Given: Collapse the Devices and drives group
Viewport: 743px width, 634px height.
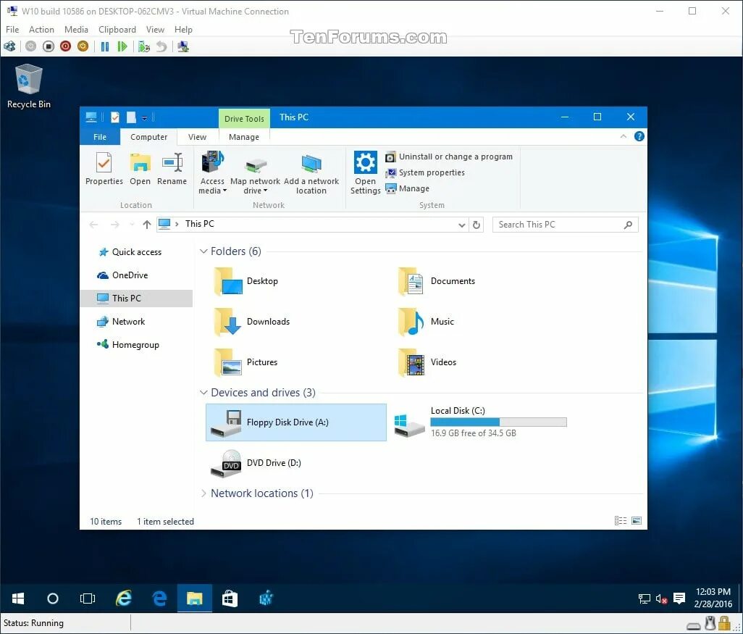Looking at the screenshot, I should (203, 393).
